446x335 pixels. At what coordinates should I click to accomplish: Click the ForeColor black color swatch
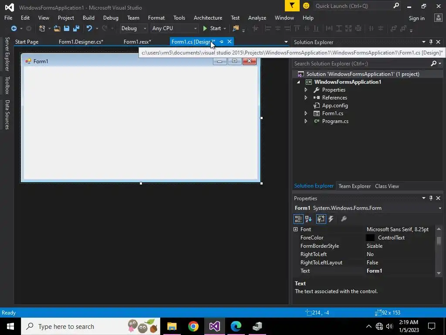(x=370, y=238)
